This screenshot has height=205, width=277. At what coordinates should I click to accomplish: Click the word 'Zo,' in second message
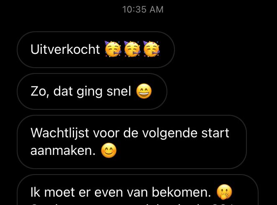[39, 91]
